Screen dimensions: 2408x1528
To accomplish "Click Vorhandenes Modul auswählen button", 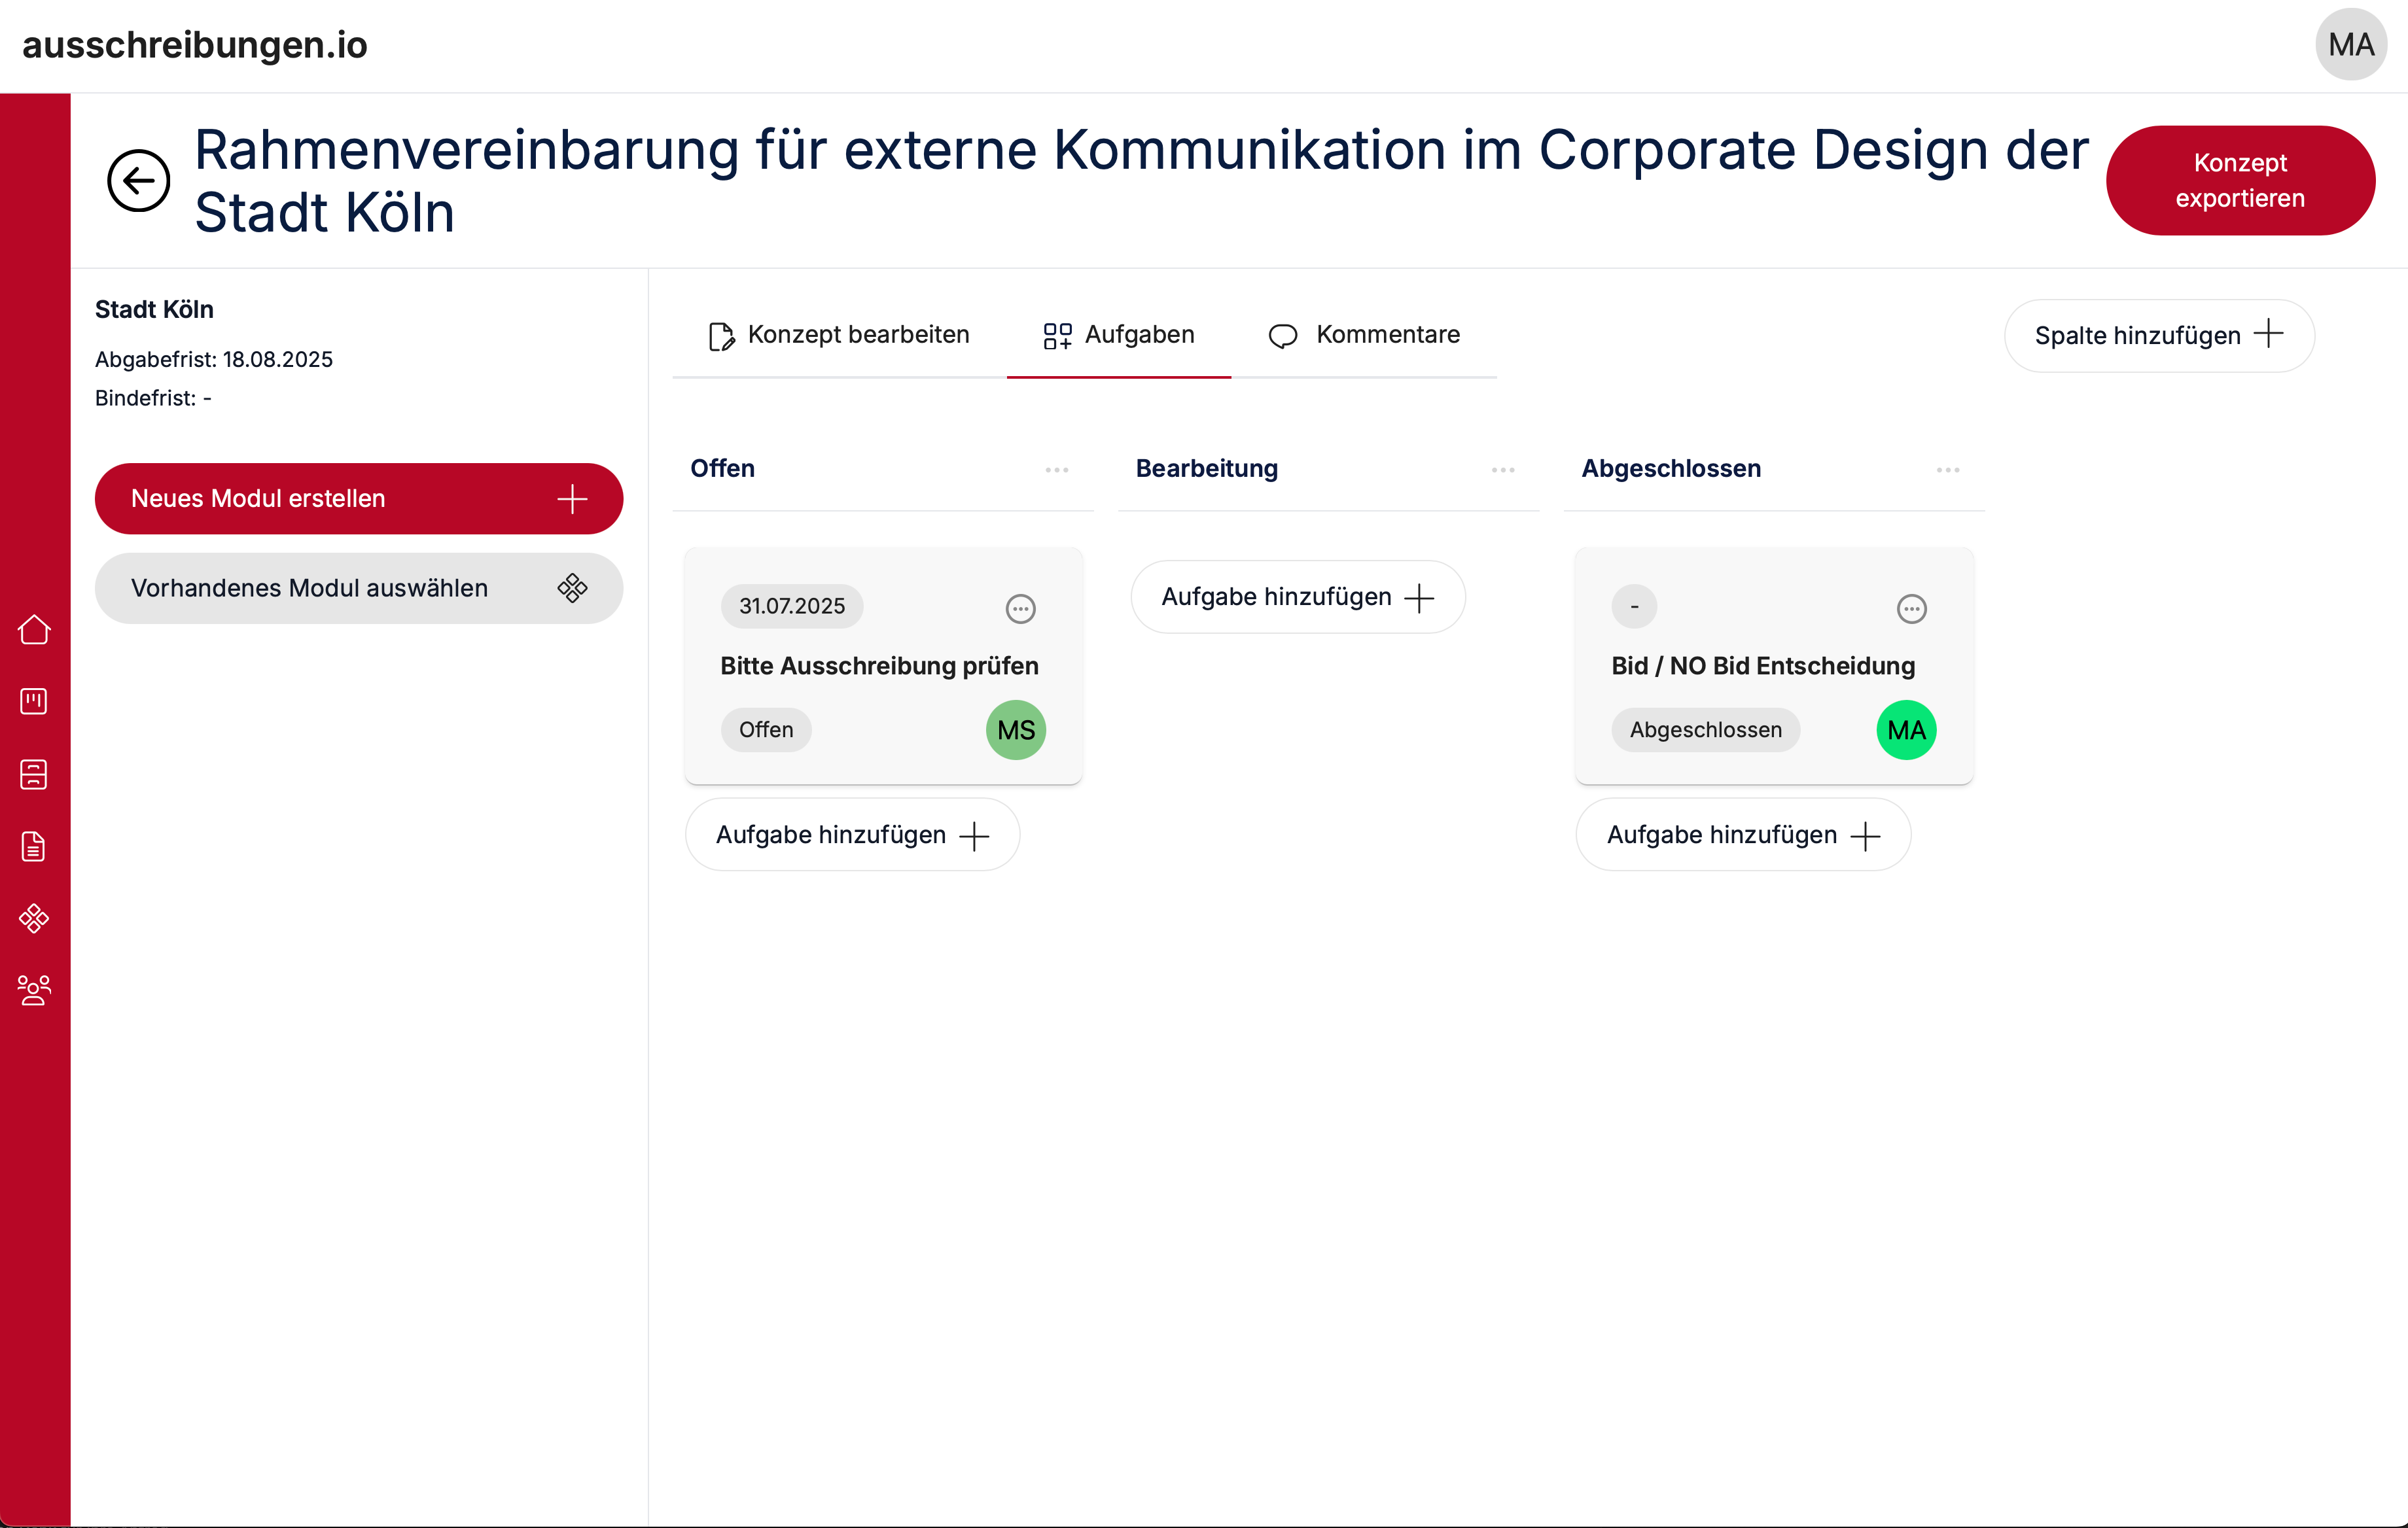I will click(358, 589).
